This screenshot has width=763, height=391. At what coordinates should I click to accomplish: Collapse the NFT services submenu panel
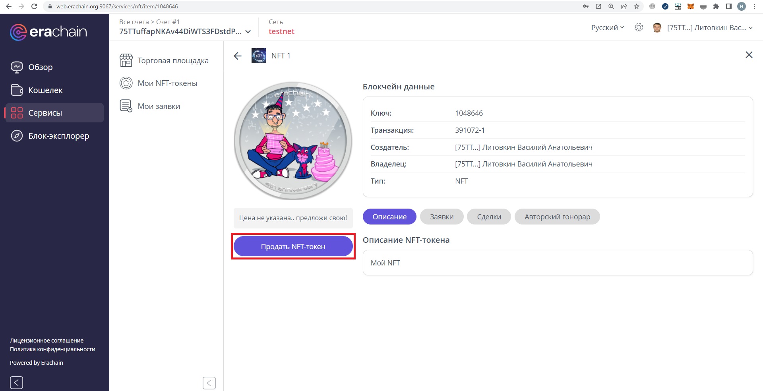point(209,383)
